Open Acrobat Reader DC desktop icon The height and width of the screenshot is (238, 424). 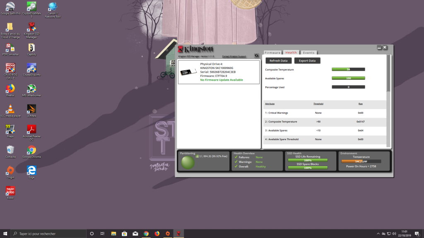point(31,133)
